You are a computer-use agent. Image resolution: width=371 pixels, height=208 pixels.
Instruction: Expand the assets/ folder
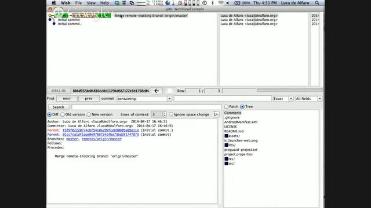coord(226,136)
